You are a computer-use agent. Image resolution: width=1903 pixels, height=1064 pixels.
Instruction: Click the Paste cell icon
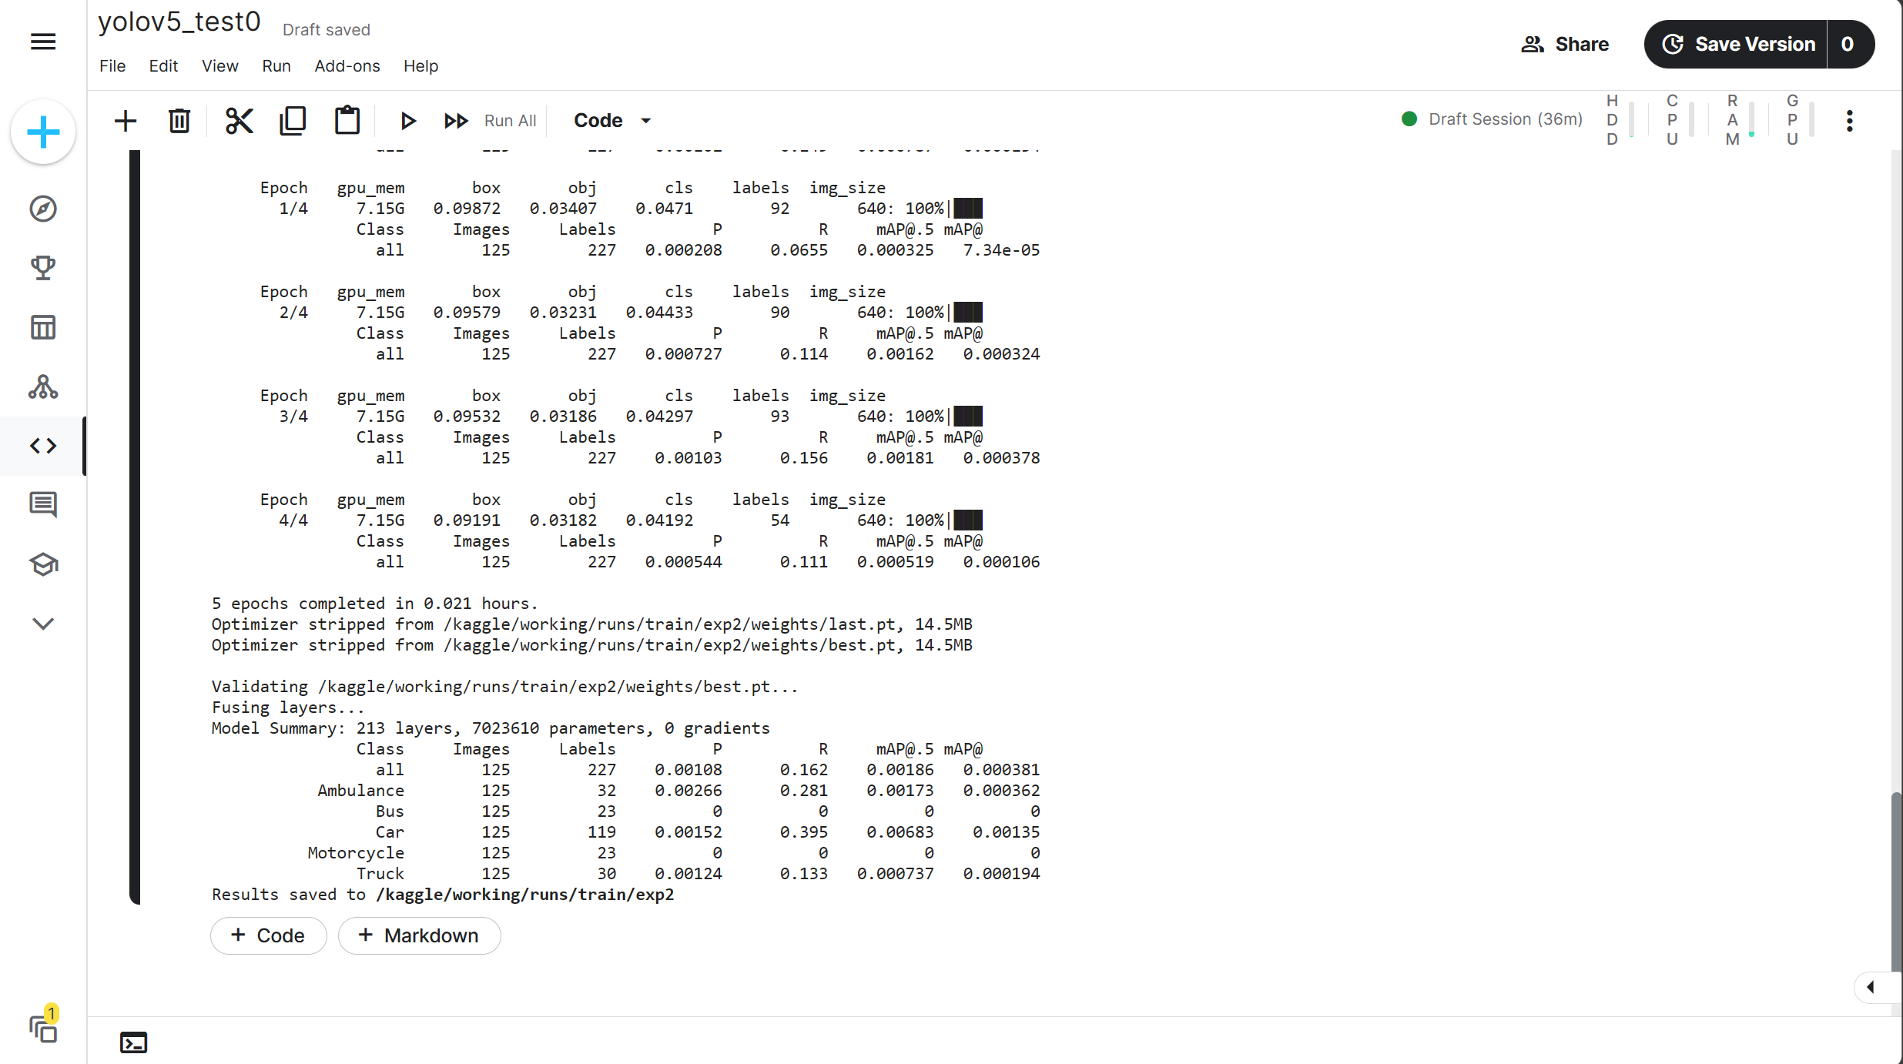pyautogui.click(x=347, y=120)
